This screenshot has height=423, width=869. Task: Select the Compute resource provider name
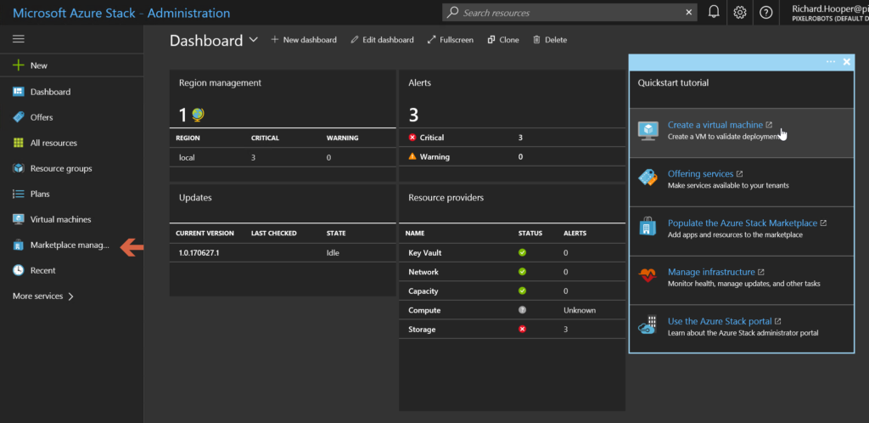[423, 311]
